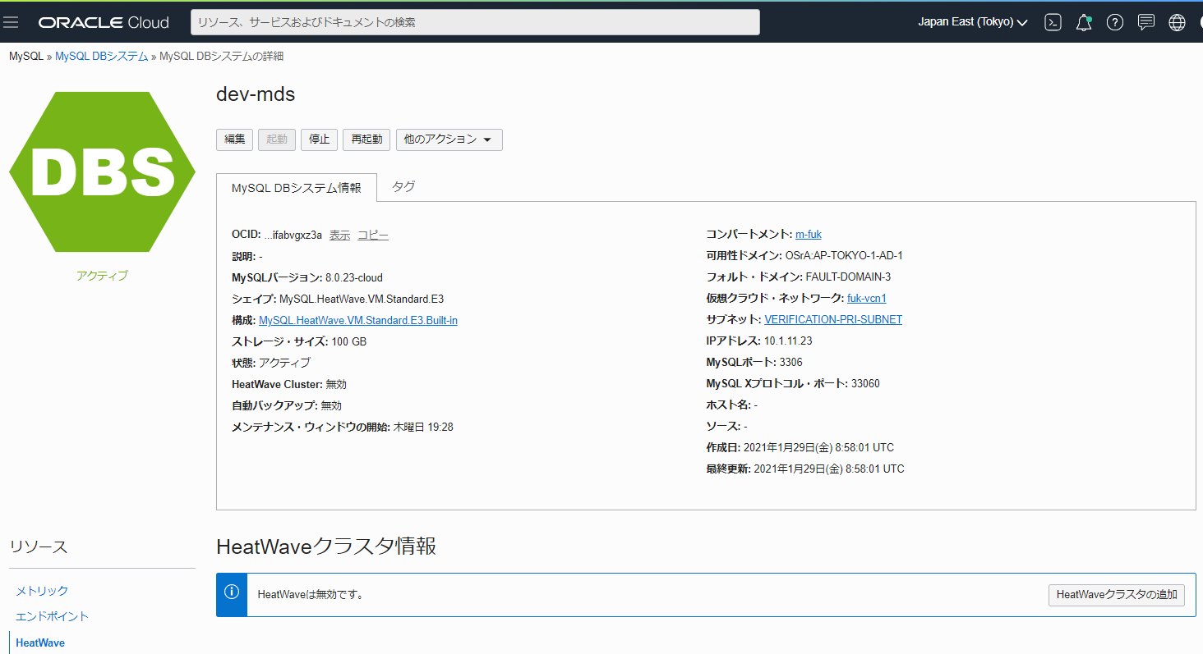Click the dev-mds title
The height and width of the screenshot is (654, 1203).
pyautogui.click(x=256, y=94)
